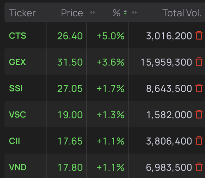
Task: Open the GEX ticker
Action: click(17, 62)
